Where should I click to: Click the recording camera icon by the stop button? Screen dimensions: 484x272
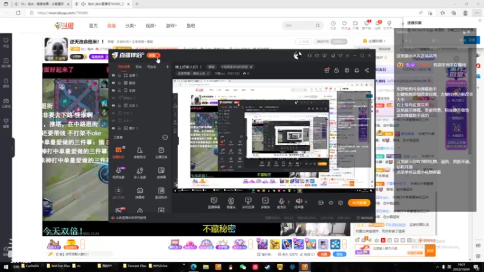coord(321,202)
